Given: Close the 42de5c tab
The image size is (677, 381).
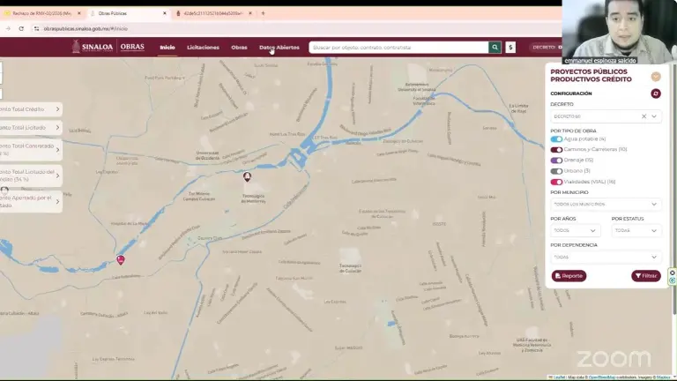Looking at the screenshot, I should coord(250,13).
